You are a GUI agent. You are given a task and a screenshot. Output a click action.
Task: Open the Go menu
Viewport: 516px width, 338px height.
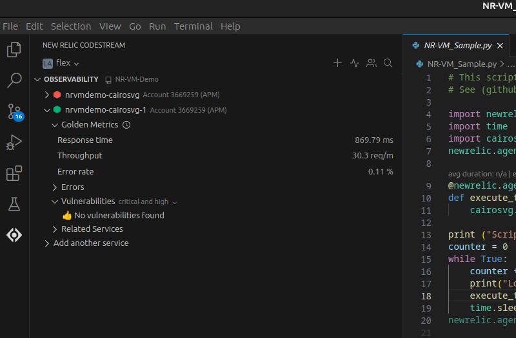[x=135, y=26]
